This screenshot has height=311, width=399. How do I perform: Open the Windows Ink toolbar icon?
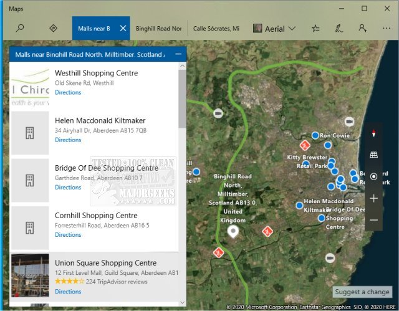click(x=339, y=29)
